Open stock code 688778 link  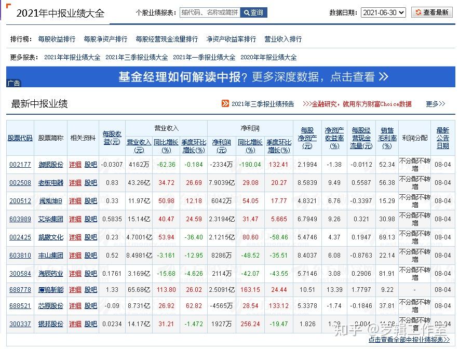(20, 290)
